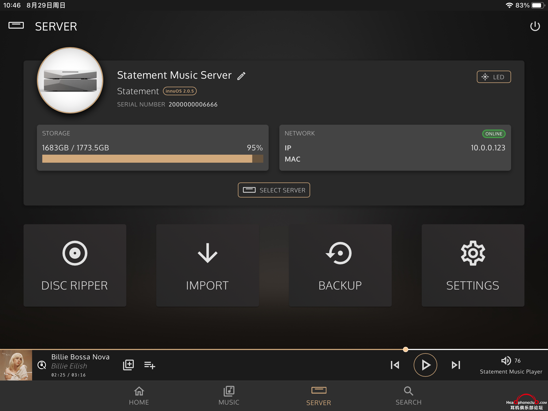The width and height of the screenshot is (548, 411).
Task: Click the 10:46 clock in status bar
Action: pos(12,5)
